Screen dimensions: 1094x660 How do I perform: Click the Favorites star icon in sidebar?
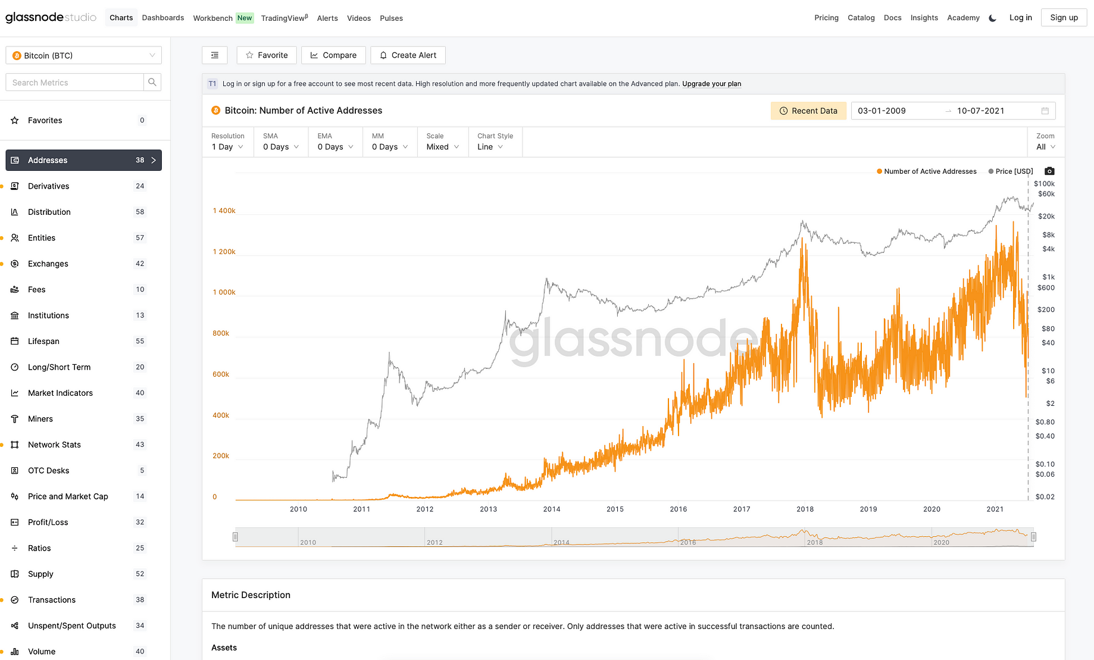point(15,120)
